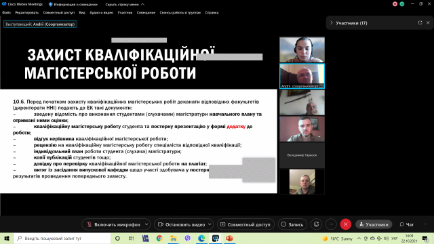The width and height of the screenshot is (434, 244).
Task: Open the Совместный доступ menu in menu bar
Action: coord(59,12)
